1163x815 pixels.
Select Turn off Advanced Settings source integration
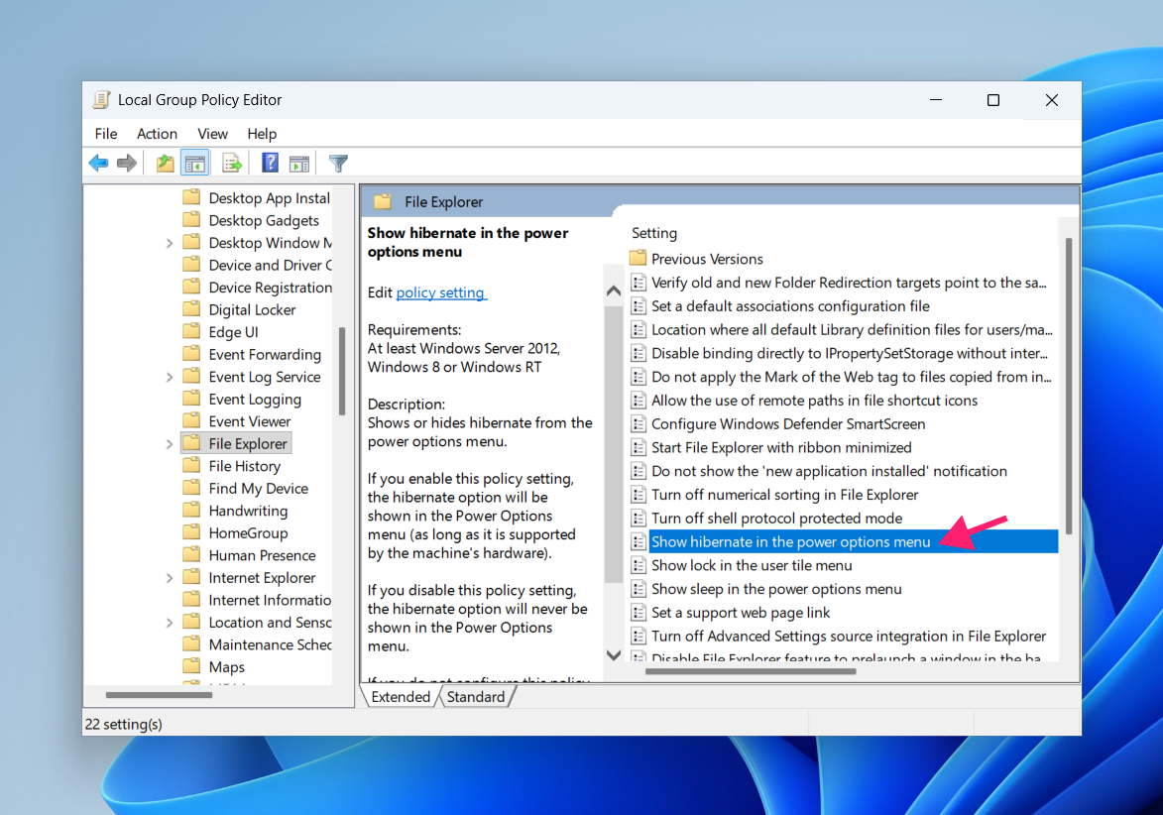(849, 637)
